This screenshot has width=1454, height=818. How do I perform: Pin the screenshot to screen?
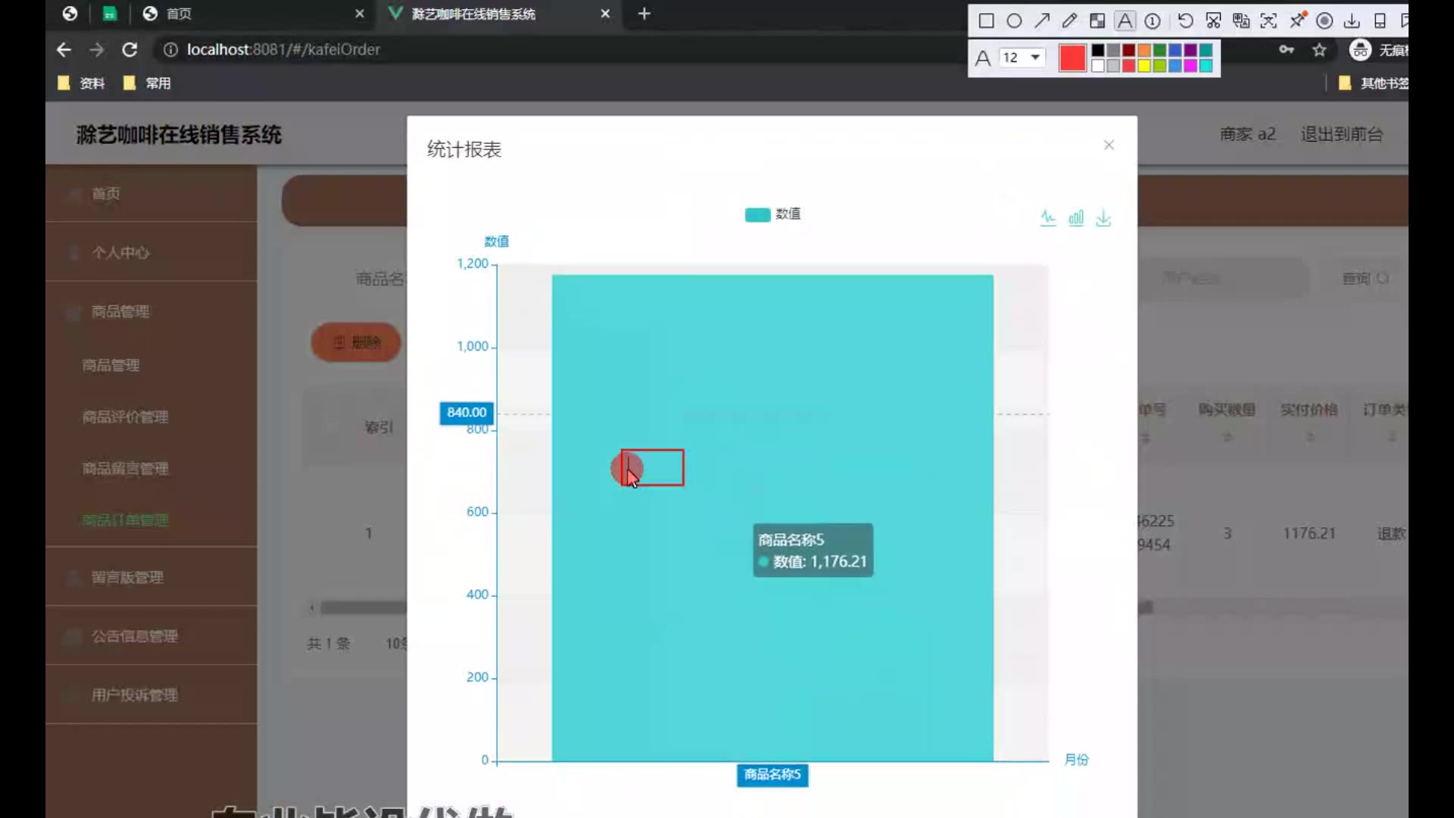(1297, 20)
